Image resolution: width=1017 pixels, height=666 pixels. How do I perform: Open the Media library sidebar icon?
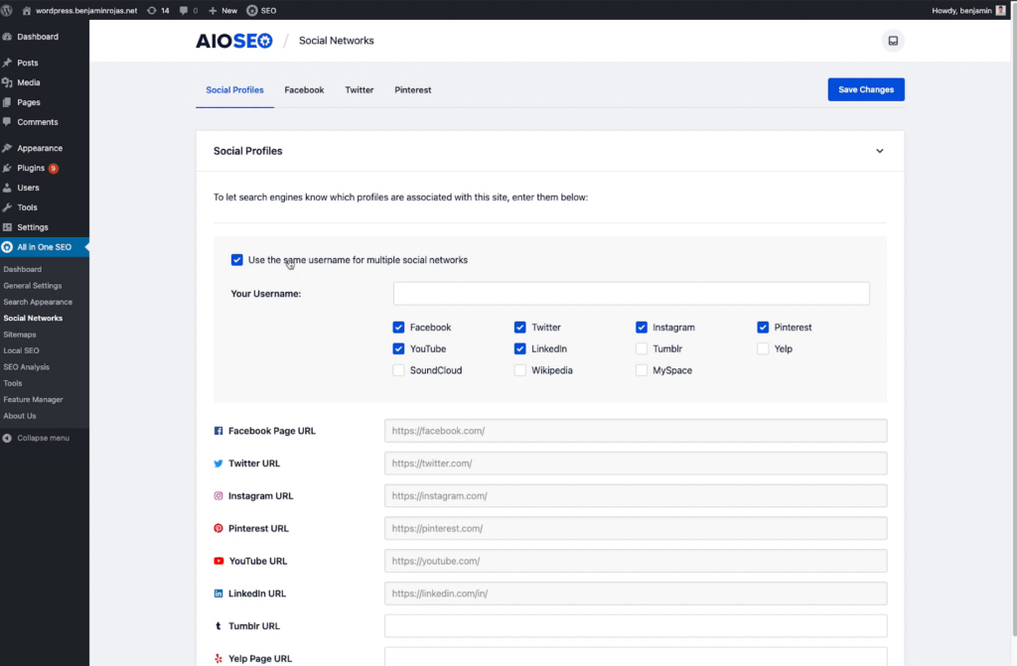pos(8,83)
